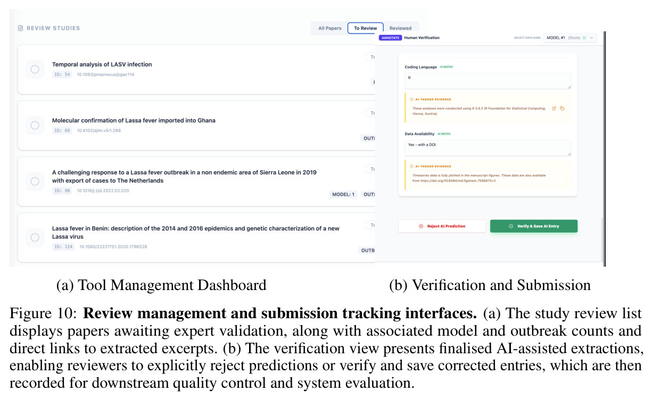Viewport: 652px width, 400px height.
Task: Click the Coding Language evidence info icon
Action: [411, 99]
